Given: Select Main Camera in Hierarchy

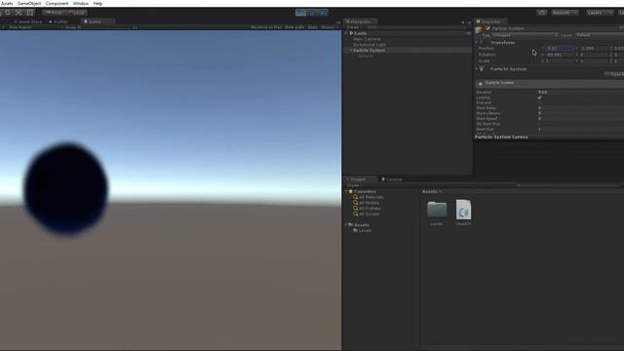Looking at the screenshot, I should 367,39.
